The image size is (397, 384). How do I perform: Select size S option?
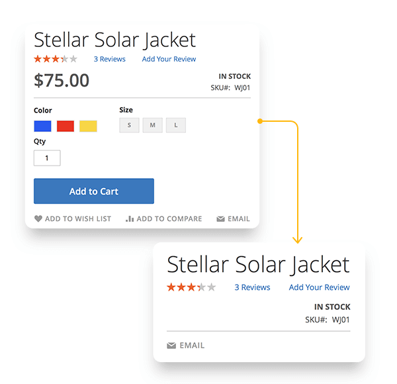130,125
